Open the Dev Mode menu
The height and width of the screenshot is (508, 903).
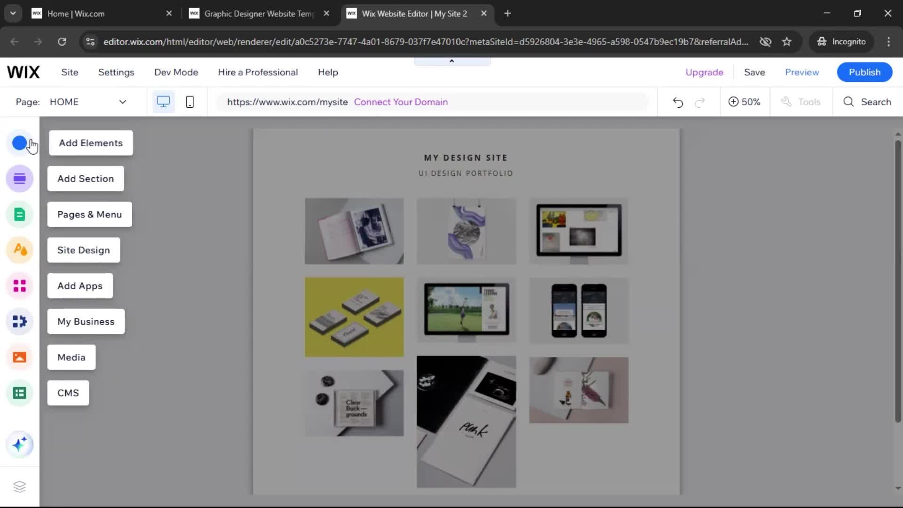176,72
